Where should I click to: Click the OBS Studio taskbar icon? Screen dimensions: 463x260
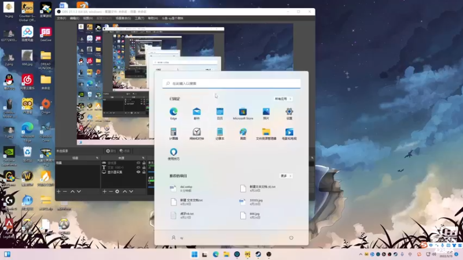pyautogui.click(x=269, y=254)
